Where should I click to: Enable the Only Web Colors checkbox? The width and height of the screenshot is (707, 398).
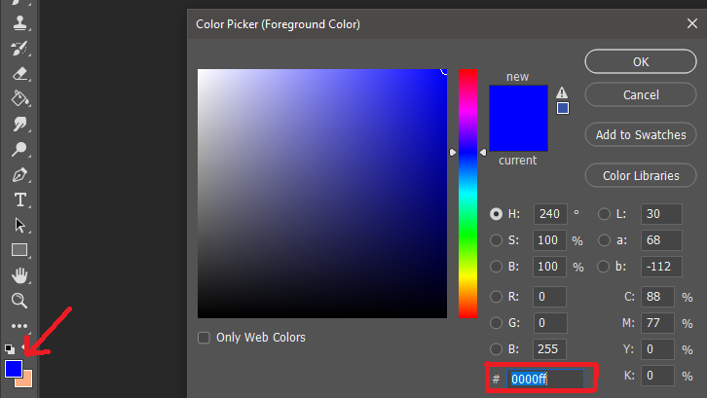tap(204, 338)
